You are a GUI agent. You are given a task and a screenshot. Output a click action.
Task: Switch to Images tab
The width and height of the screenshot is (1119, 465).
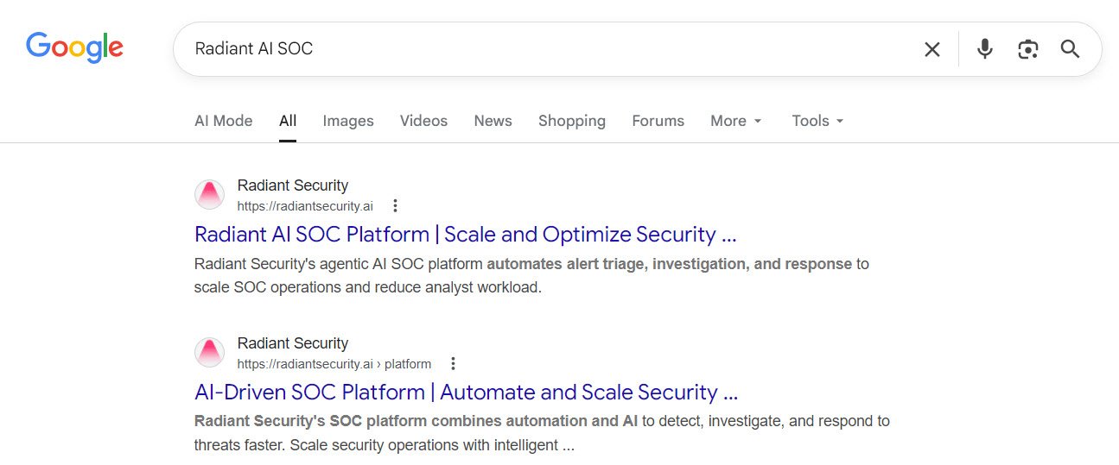pyautogui.click(x=347, y=121)
